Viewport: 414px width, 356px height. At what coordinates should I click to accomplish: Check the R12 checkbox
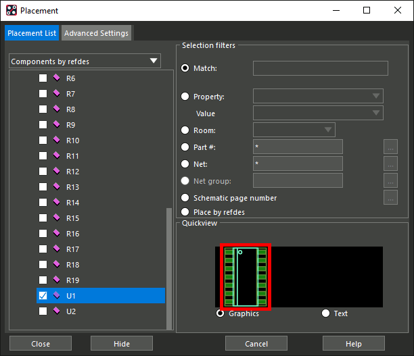[x=43, y=172]
